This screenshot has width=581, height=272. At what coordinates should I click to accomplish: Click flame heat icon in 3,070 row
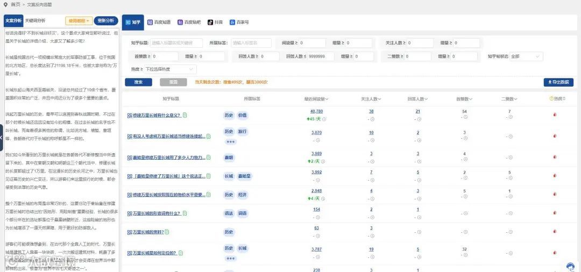[555, 136]
